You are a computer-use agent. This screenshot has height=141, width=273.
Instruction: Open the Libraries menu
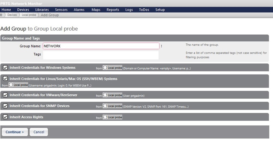[x=42, y=10]
